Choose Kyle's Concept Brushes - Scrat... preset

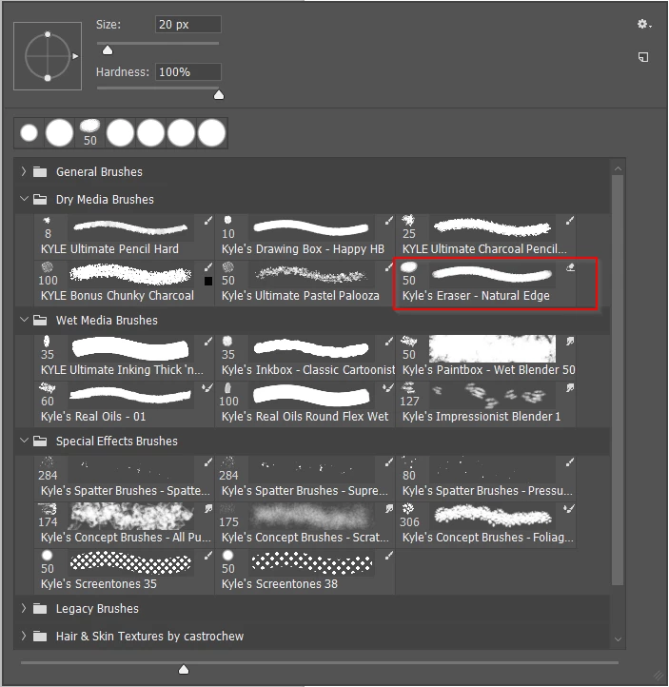(305, 524)
